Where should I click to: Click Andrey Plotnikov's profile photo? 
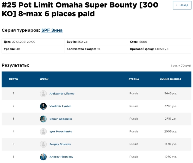pyautogui.click(x=43, y=157)
